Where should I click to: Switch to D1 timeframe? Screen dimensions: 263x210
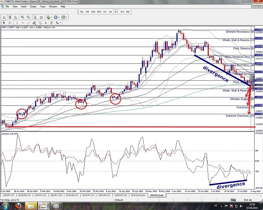coord(116,12)
